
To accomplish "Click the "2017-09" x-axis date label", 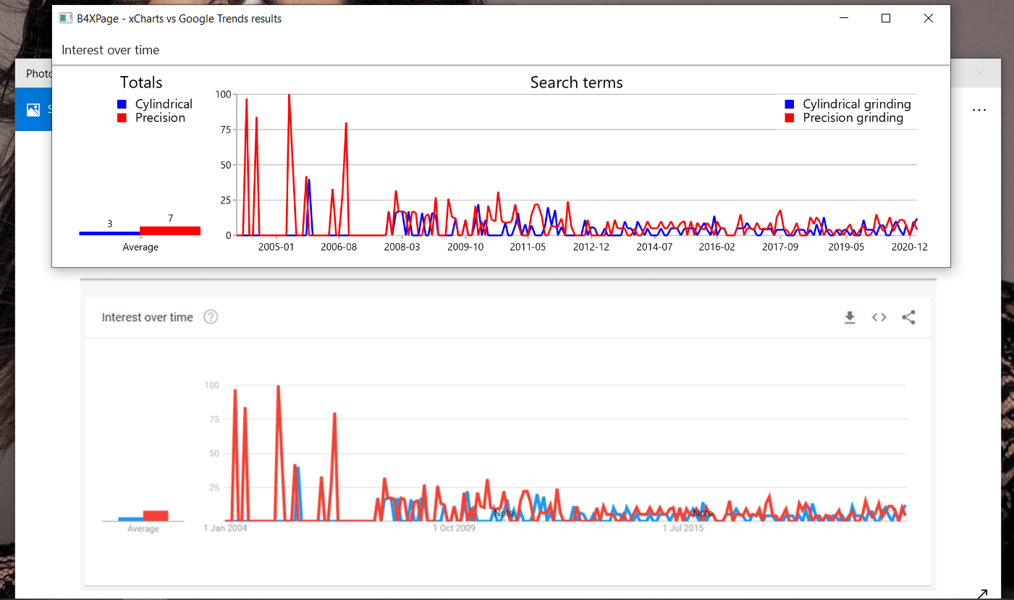I will [x=781, y=247].
